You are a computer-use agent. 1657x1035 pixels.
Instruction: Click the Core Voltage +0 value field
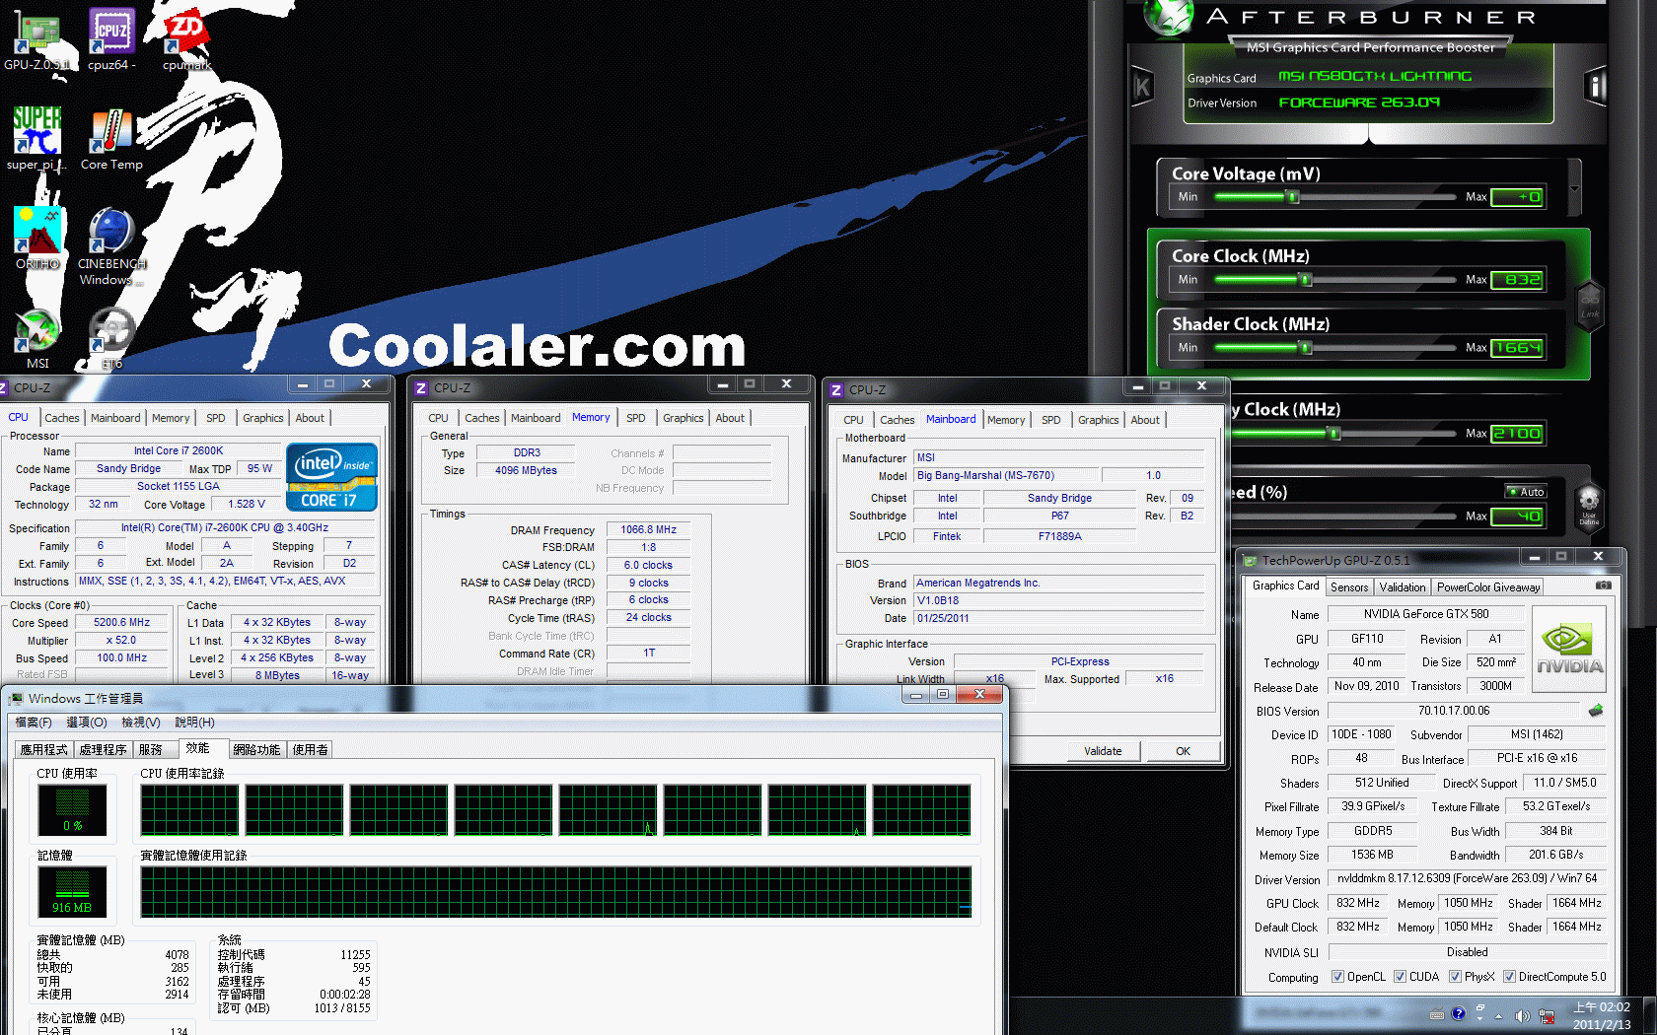tap(1517, 197)
